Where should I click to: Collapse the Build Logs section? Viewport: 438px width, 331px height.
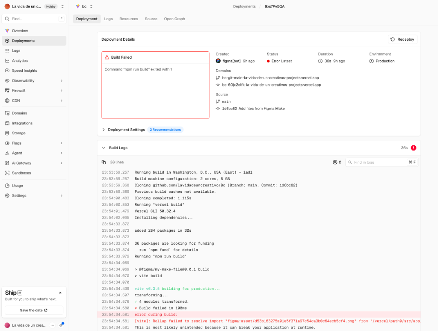point(104,148)
